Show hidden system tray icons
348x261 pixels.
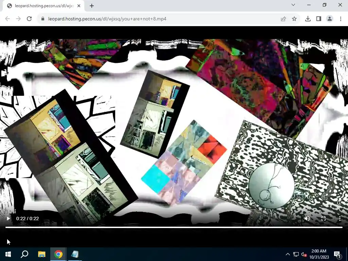(x=288, y=254)
